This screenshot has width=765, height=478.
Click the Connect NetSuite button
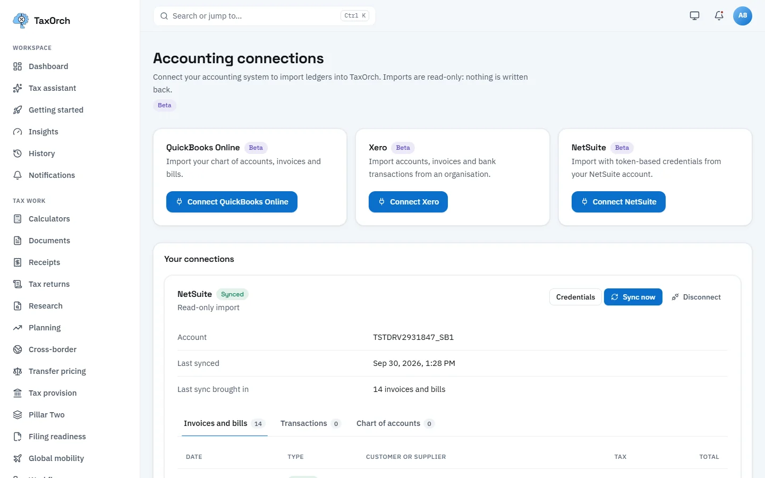pyautogui.click(x=618, y=202)
